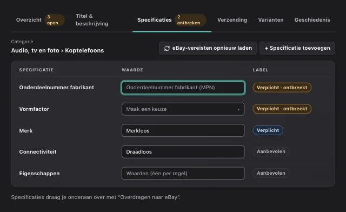Open the Vormfactor dropdown
The height and width of the screenshot is (212, 346).
(183, 109)
